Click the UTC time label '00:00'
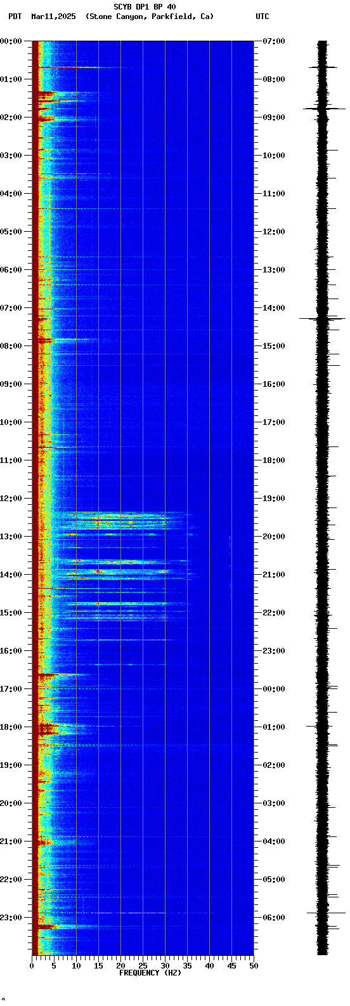The image size is (350, 1006). (x=274, y=689)
